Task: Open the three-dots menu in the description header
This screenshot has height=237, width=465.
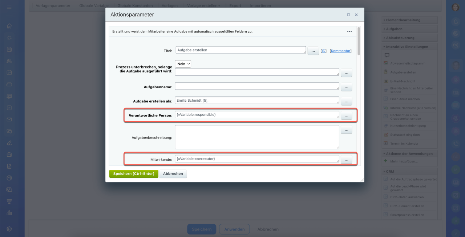Action: 349,31
